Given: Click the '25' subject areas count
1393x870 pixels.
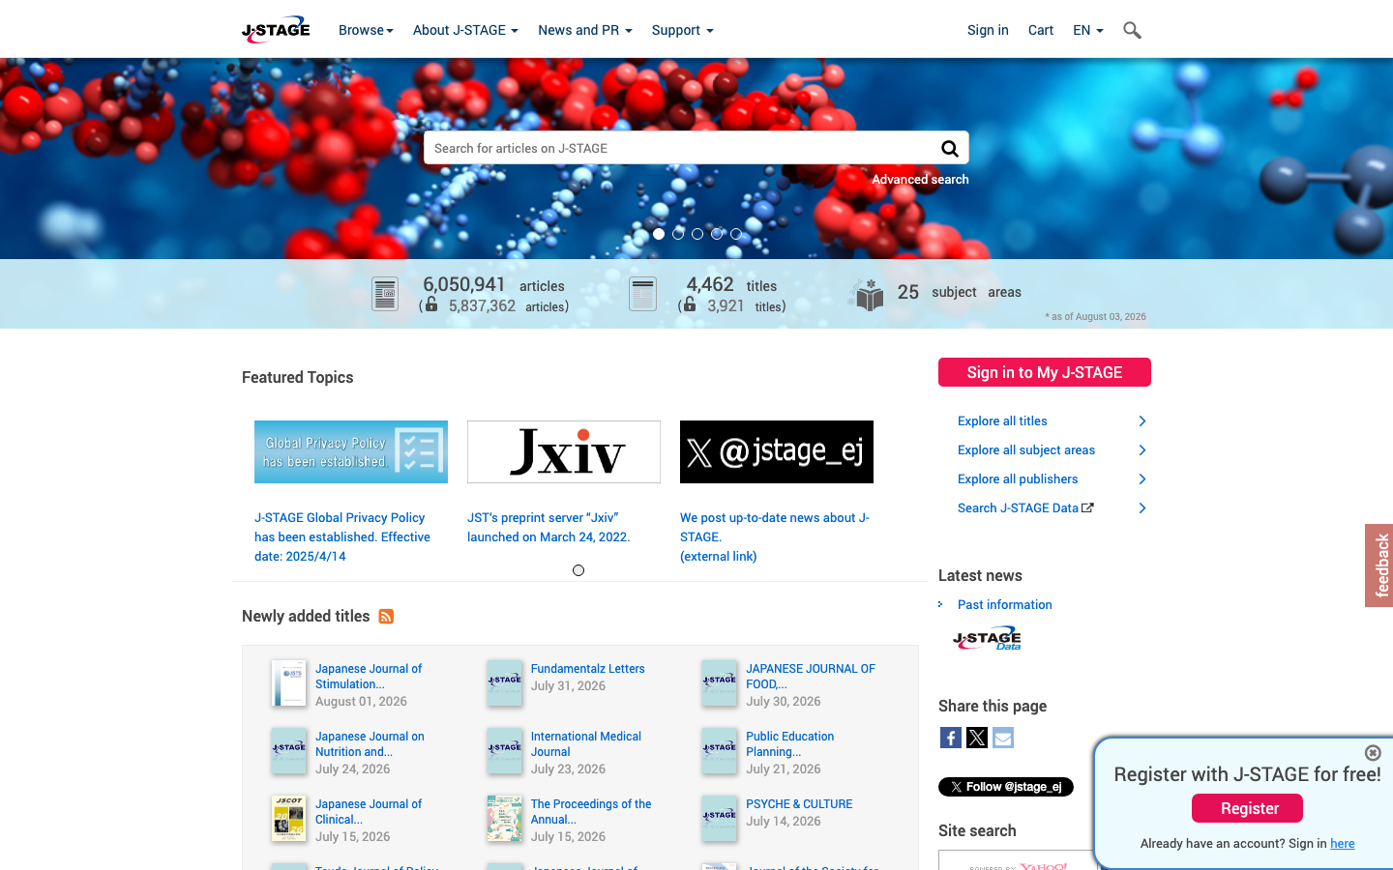Looking at the screenshot, I should (908, 292).
